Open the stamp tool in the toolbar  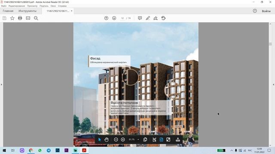(x=163, y=18)
